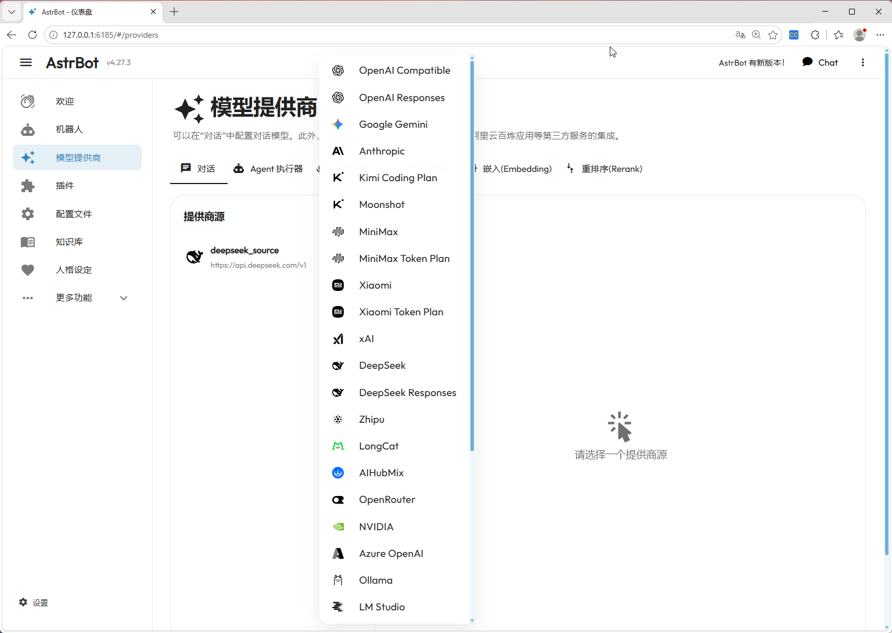Click the AstrBot logo title
892x633 pixels.
coord(73,63)
